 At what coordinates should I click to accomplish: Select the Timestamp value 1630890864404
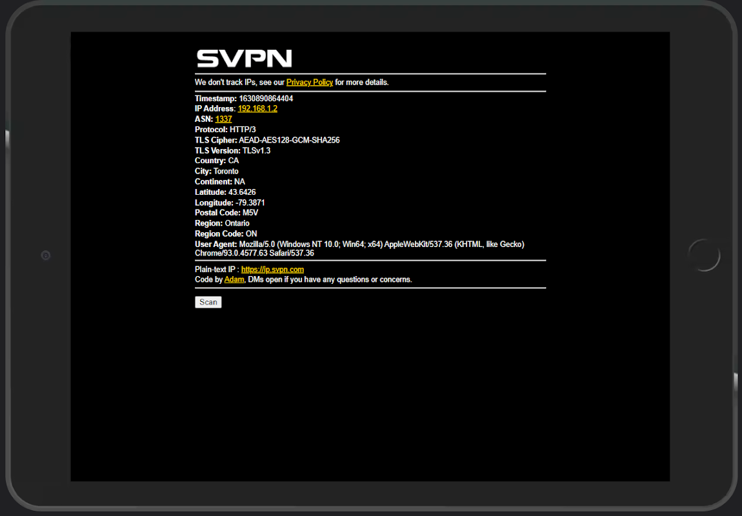266,99
